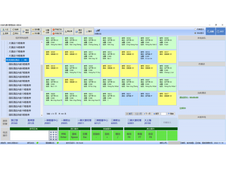Click the scroll down arrow of the tree list

(41, 115)
